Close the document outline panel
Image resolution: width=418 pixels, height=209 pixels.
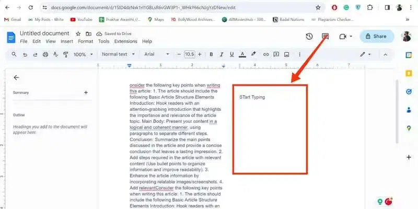[16, 77]
